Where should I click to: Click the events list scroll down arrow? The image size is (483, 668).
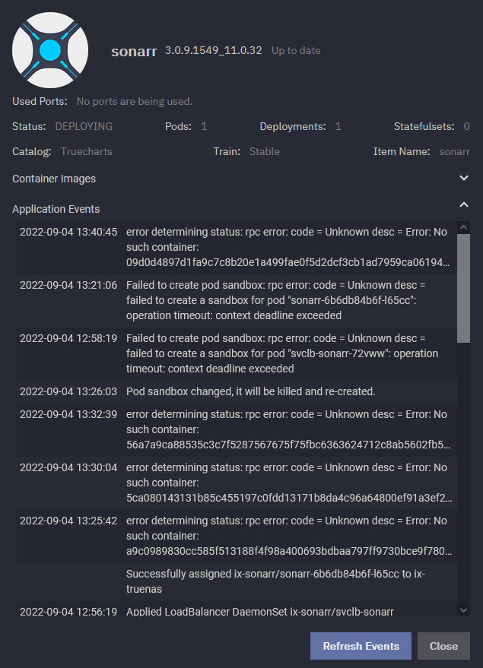(x=464, y=610)
